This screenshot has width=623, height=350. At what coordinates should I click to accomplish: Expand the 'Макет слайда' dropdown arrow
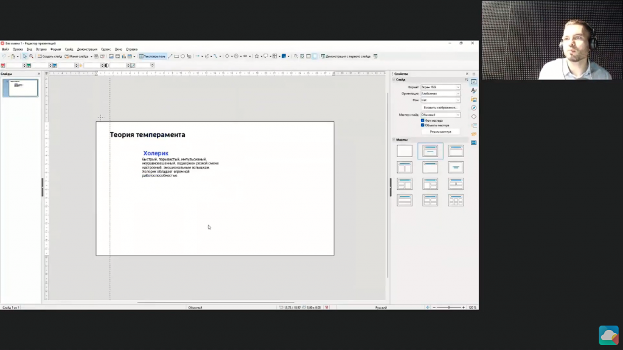pos(91,57)
